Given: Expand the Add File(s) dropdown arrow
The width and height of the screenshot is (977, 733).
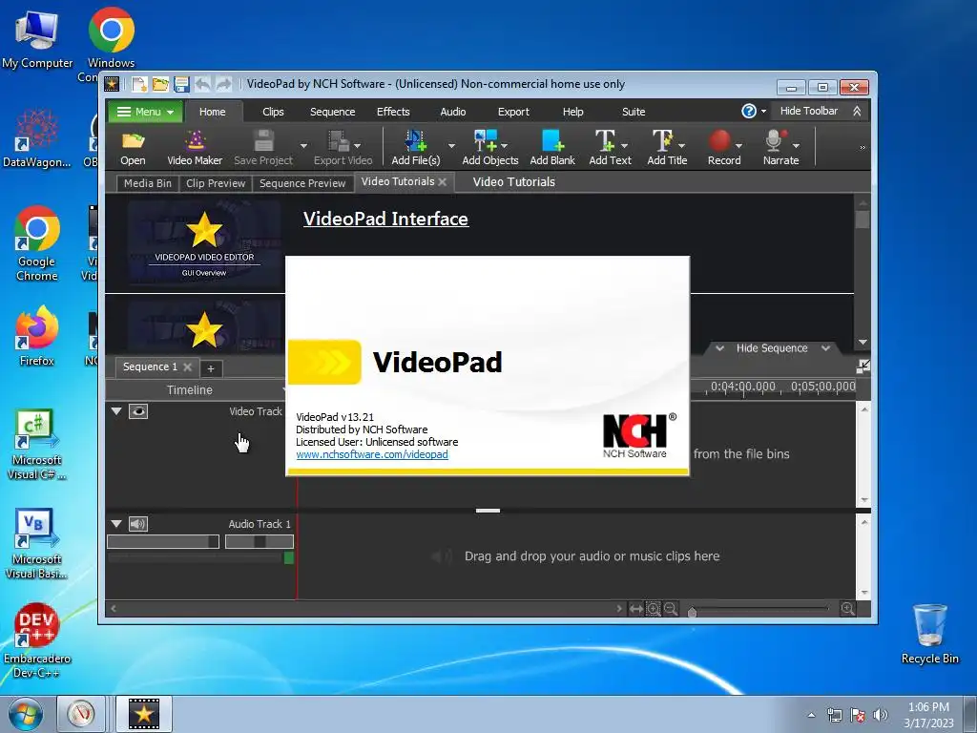Looking at the screenshot, I should point(451,146).
